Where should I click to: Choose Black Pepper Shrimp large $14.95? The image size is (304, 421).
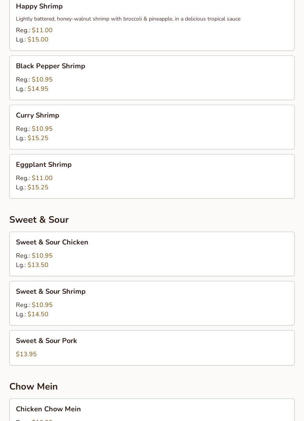[38, 89]
